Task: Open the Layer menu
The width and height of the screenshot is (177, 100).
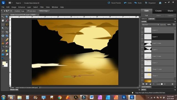Action: (29, 7)
